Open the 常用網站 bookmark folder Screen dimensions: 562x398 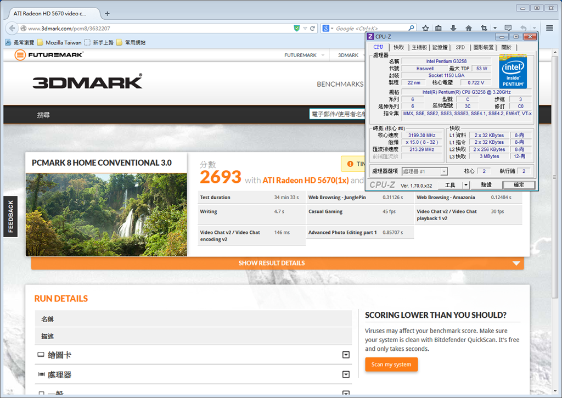tap(131, 42)
